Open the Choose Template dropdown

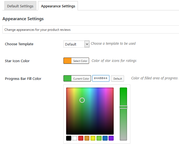(77, 44)
